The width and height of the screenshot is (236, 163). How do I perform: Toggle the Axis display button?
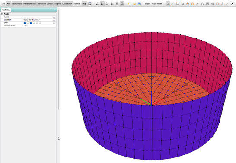point(9,4)
